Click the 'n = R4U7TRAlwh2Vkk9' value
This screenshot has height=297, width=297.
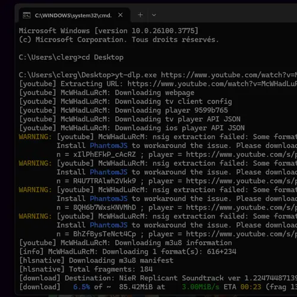96,181
